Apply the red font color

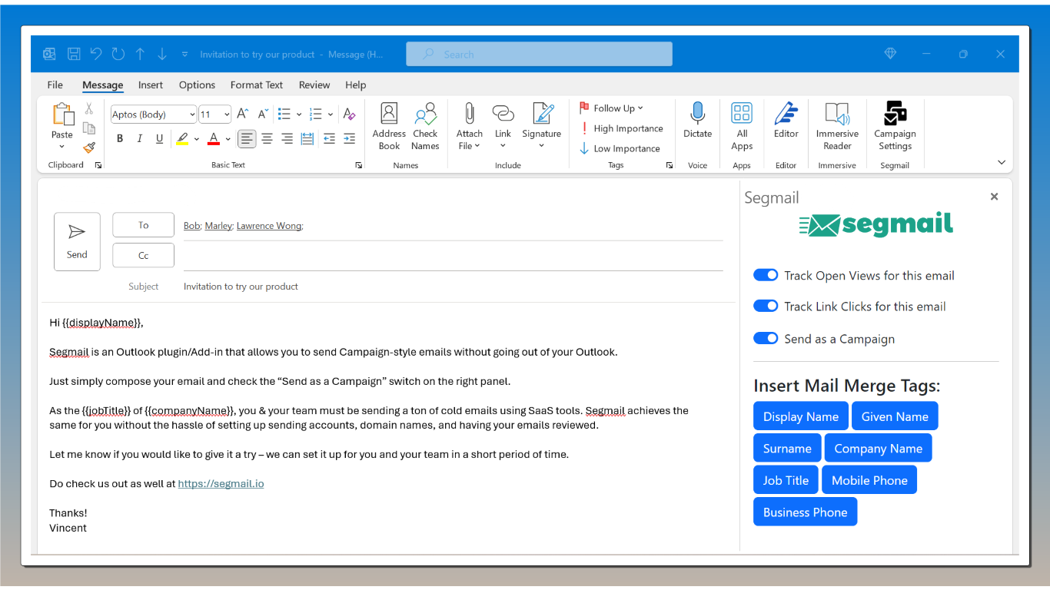214,138
